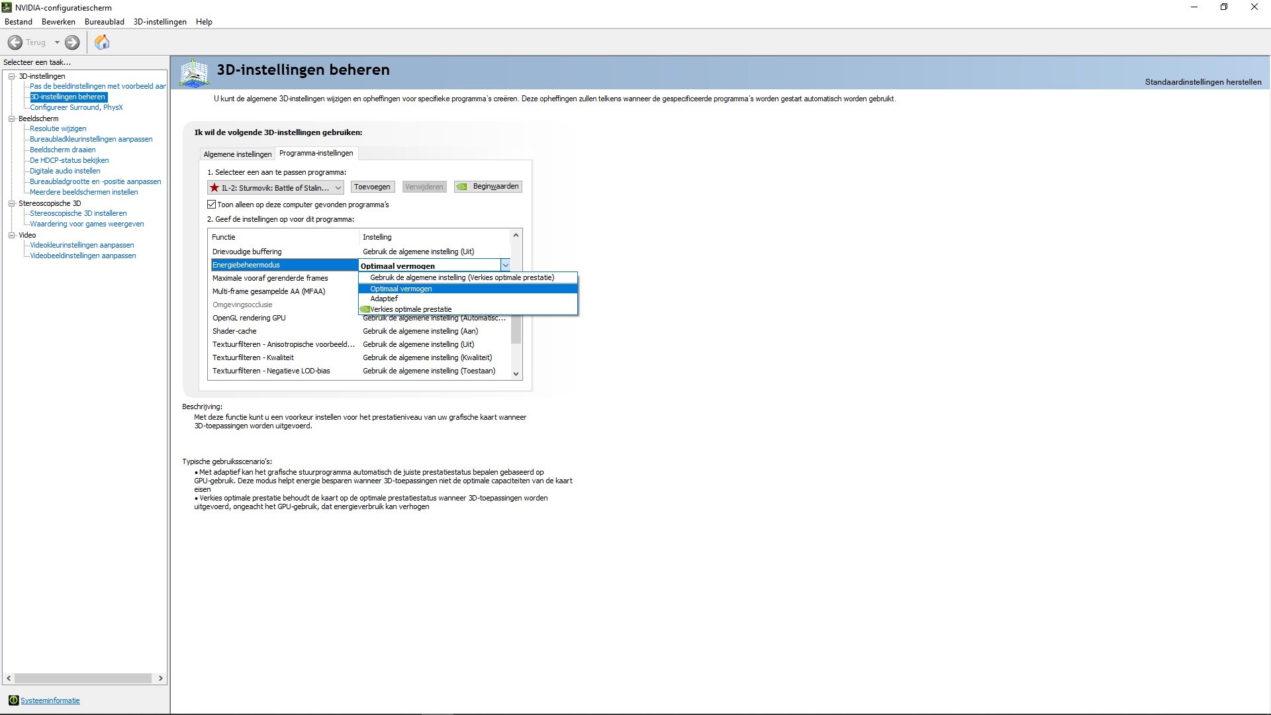Click the NVIDIA app icon in title bar

click(x=7, y=7)
